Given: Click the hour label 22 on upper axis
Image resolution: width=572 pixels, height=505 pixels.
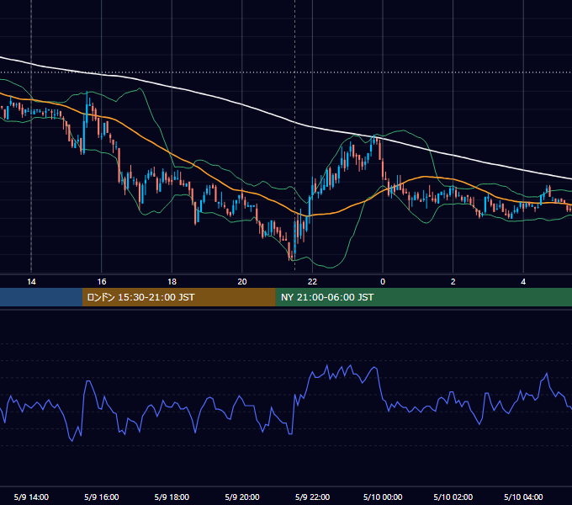Looking at the screenshot, I should 312,282.
